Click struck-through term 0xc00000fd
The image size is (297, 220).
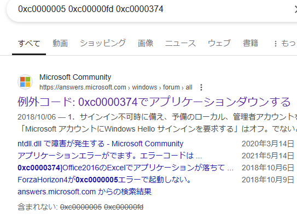pos(124,207)
